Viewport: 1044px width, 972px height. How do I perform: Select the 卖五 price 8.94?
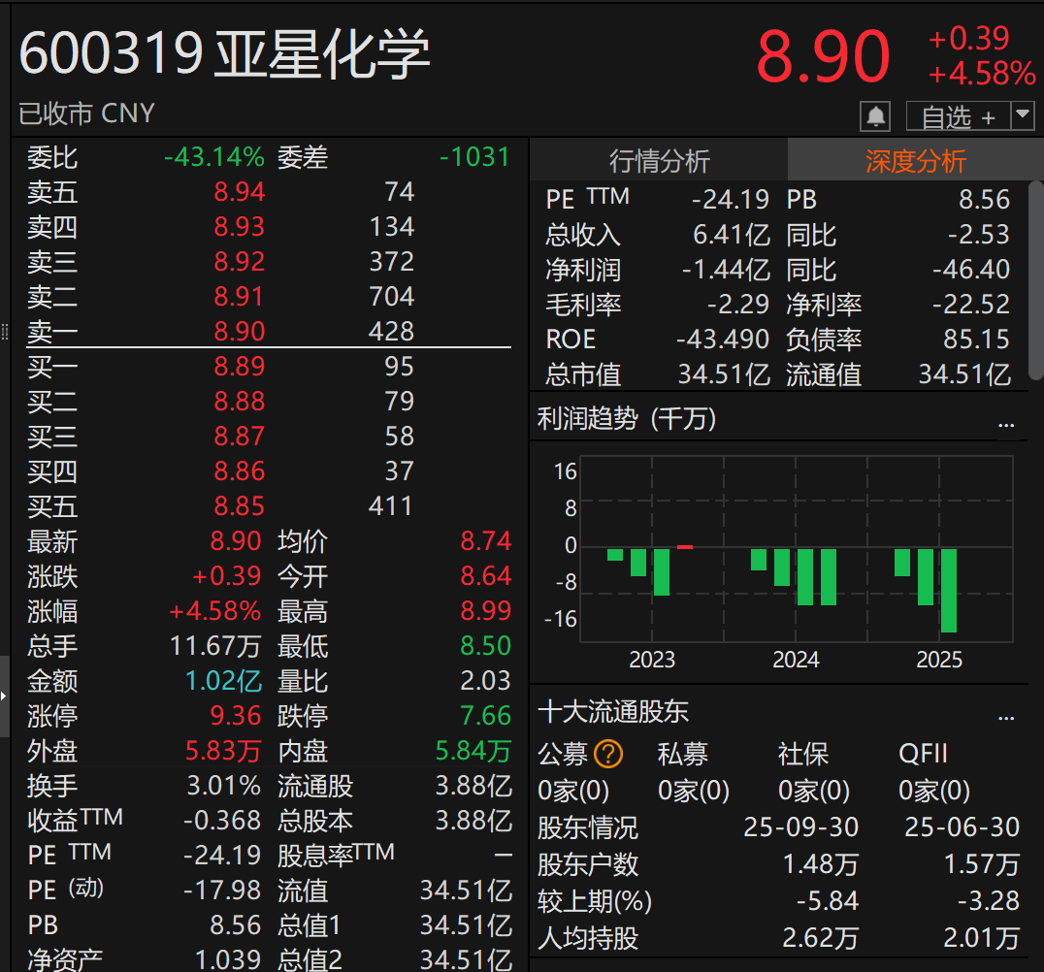(239, 192)
